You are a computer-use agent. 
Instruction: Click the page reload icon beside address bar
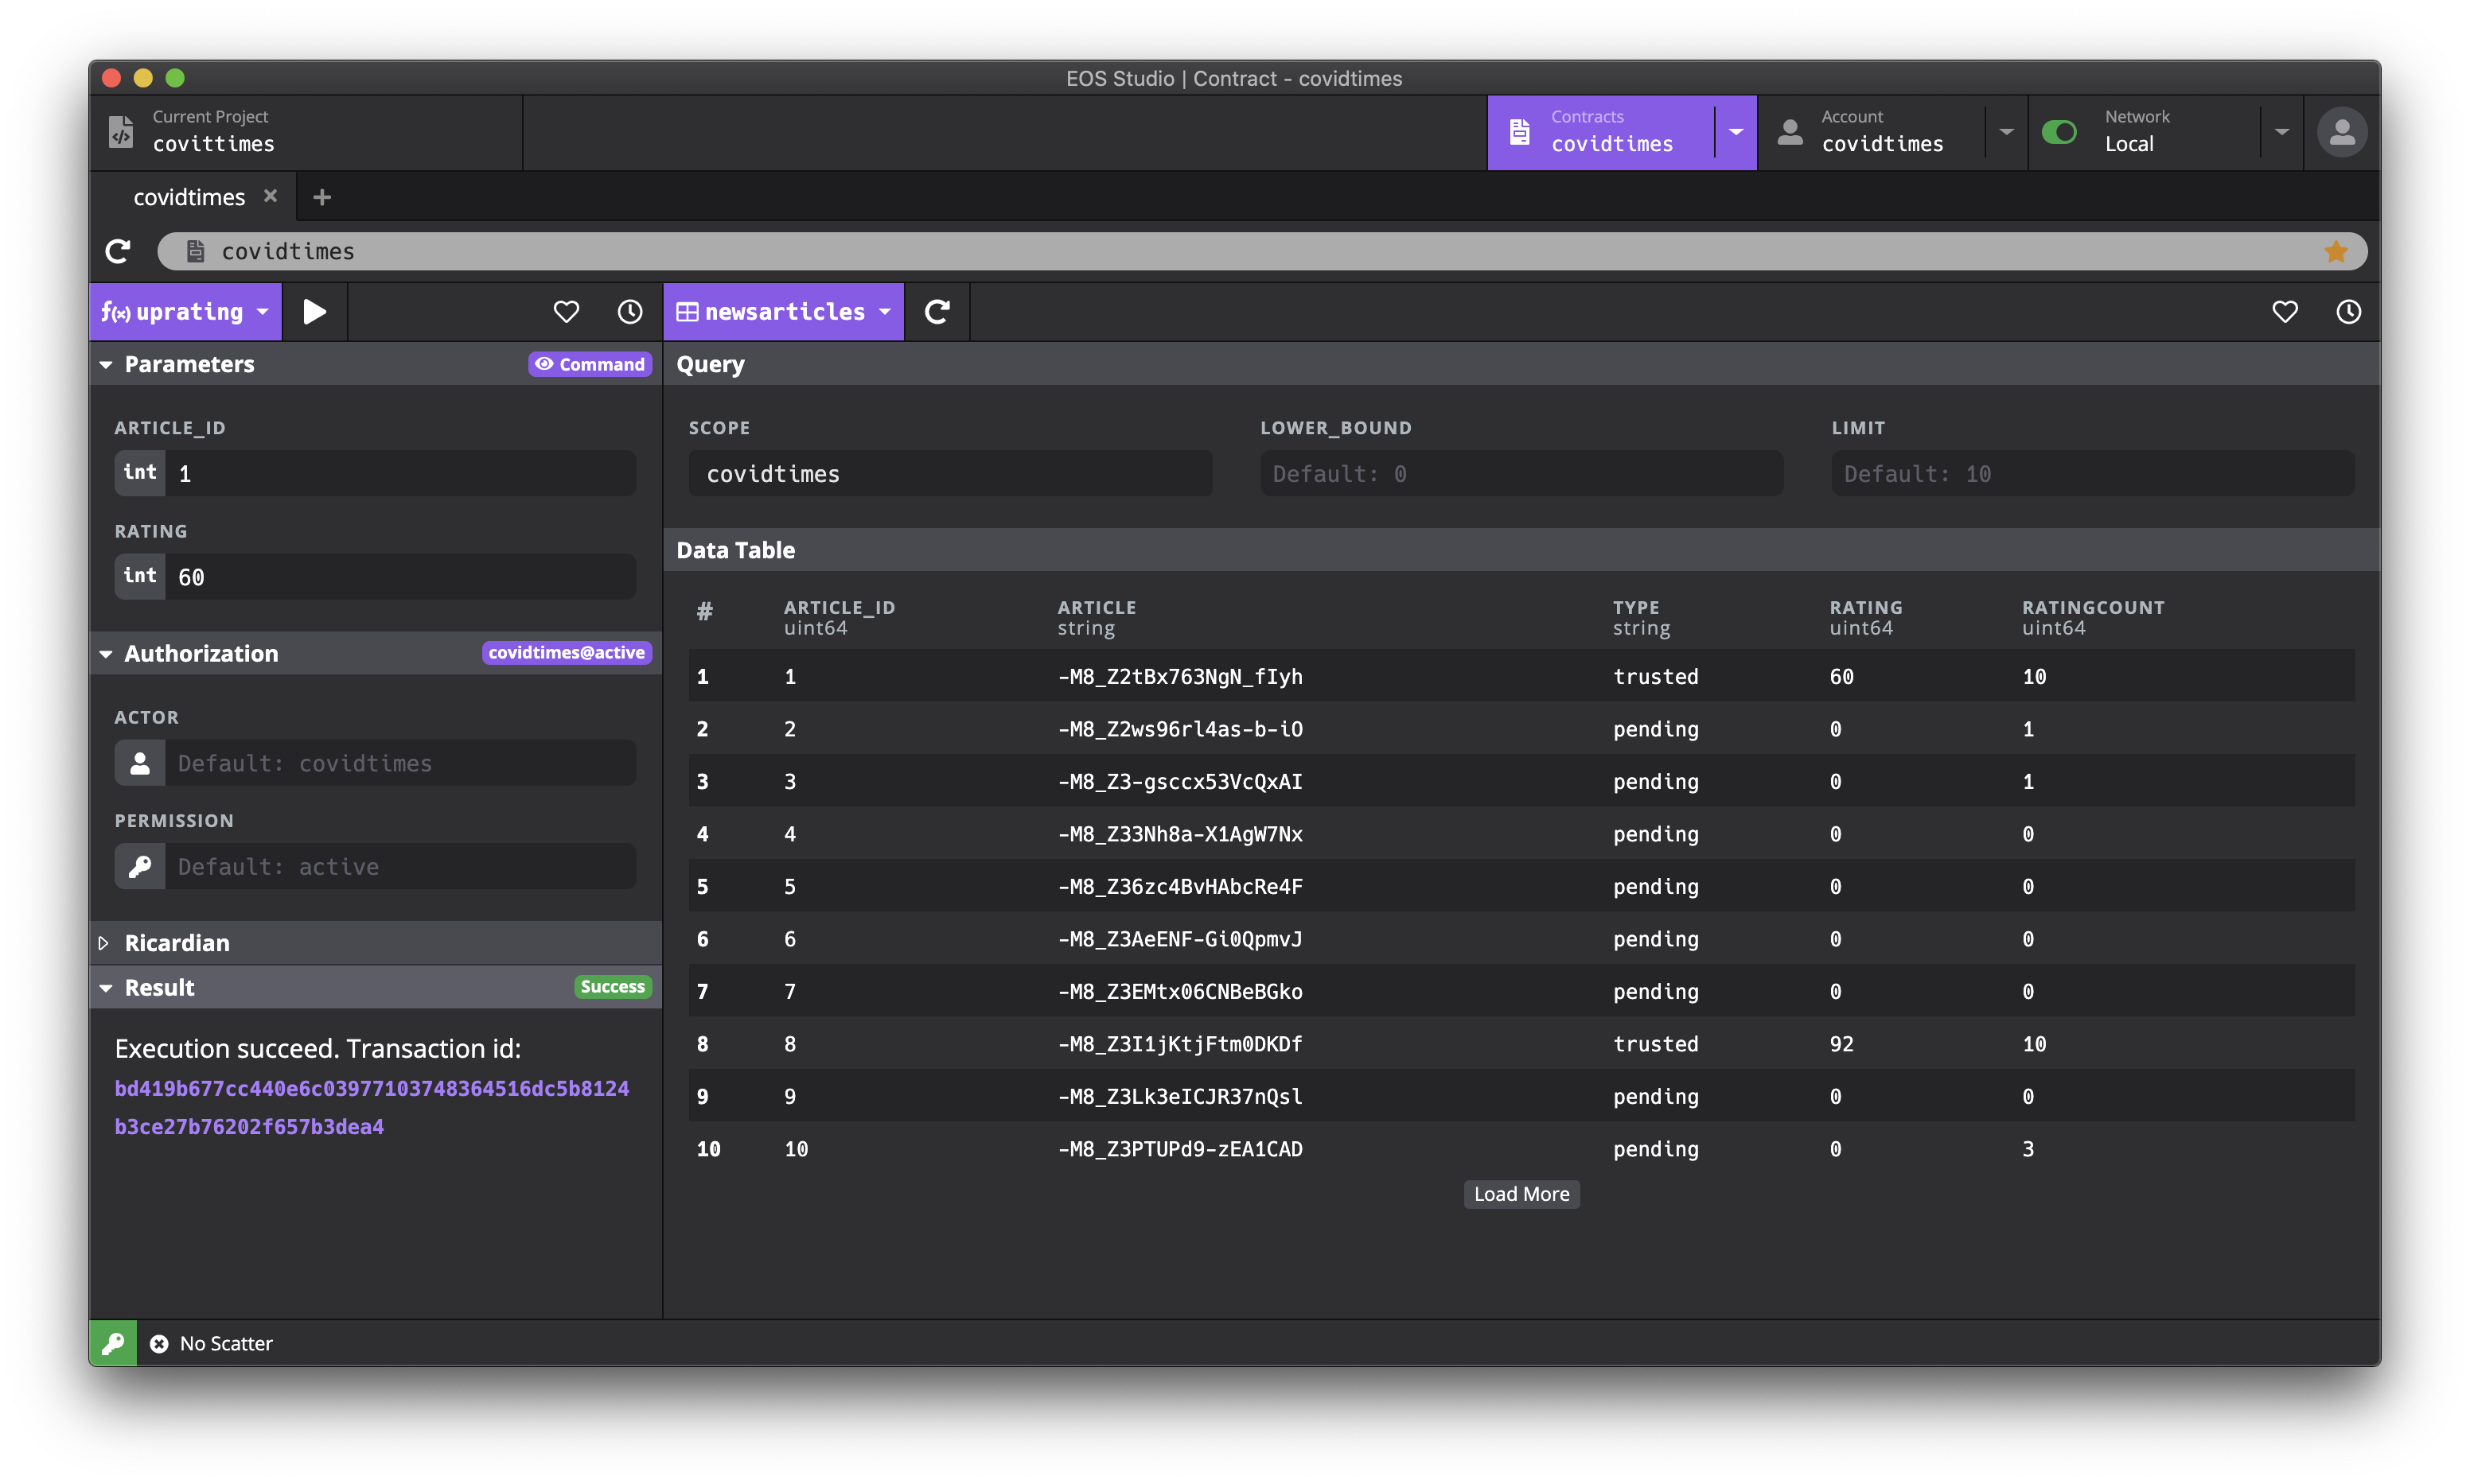[118, 251]
